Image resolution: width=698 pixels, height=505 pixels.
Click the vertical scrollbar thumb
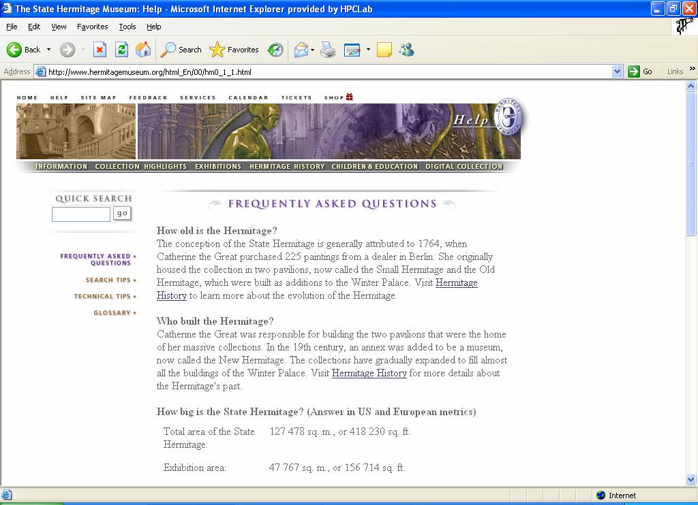pyautogui.click(x=691, y=163)
